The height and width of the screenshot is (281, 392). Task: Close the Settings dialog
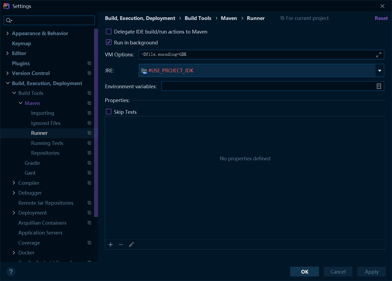pyautogui.click(x=382, y=6)
